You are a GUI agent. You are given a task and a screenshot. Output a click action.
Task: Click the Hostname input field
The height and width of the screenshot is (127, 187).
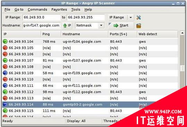pyautogui.click(x=42, y=26)
